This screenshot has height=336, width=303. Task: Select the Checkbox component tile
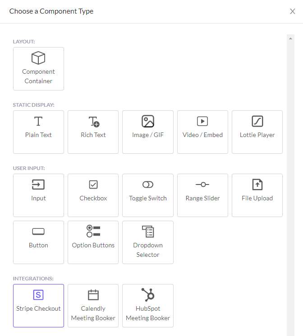point(93,195)
